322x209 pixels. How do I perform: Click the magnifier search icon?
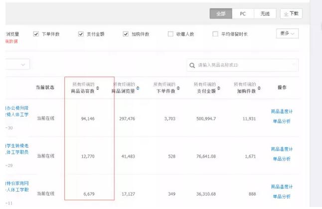192,65
